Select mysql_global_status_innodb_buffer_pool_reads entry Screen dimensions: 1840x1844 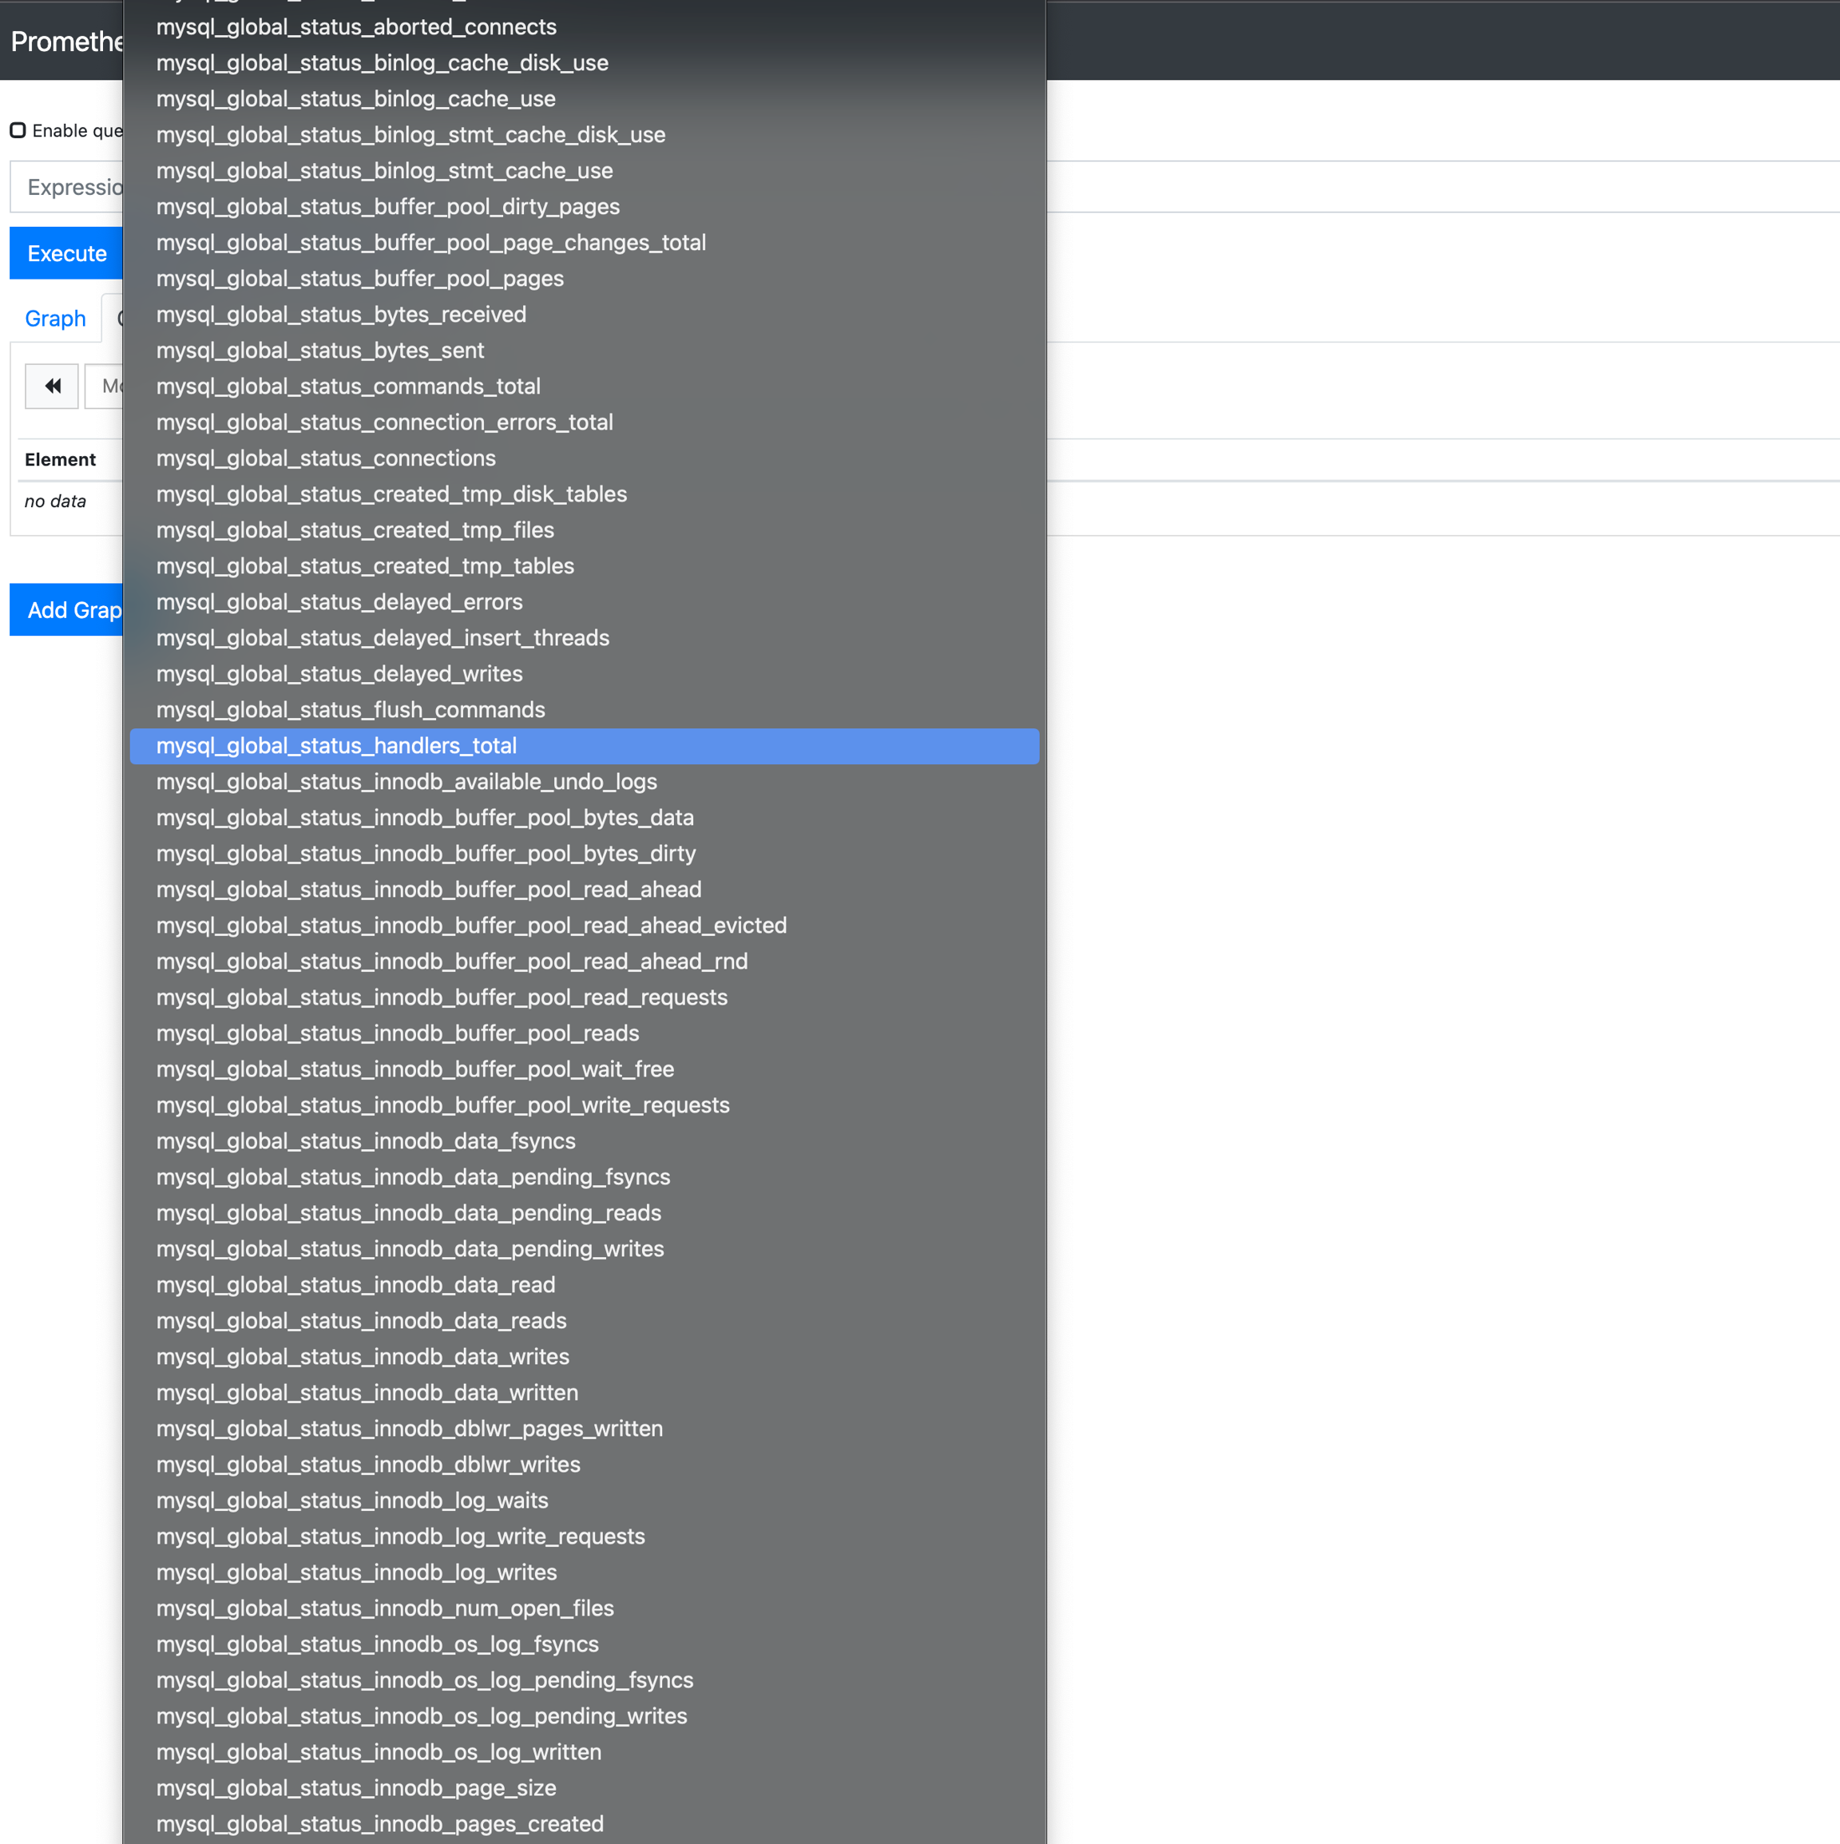[397, 1033]
